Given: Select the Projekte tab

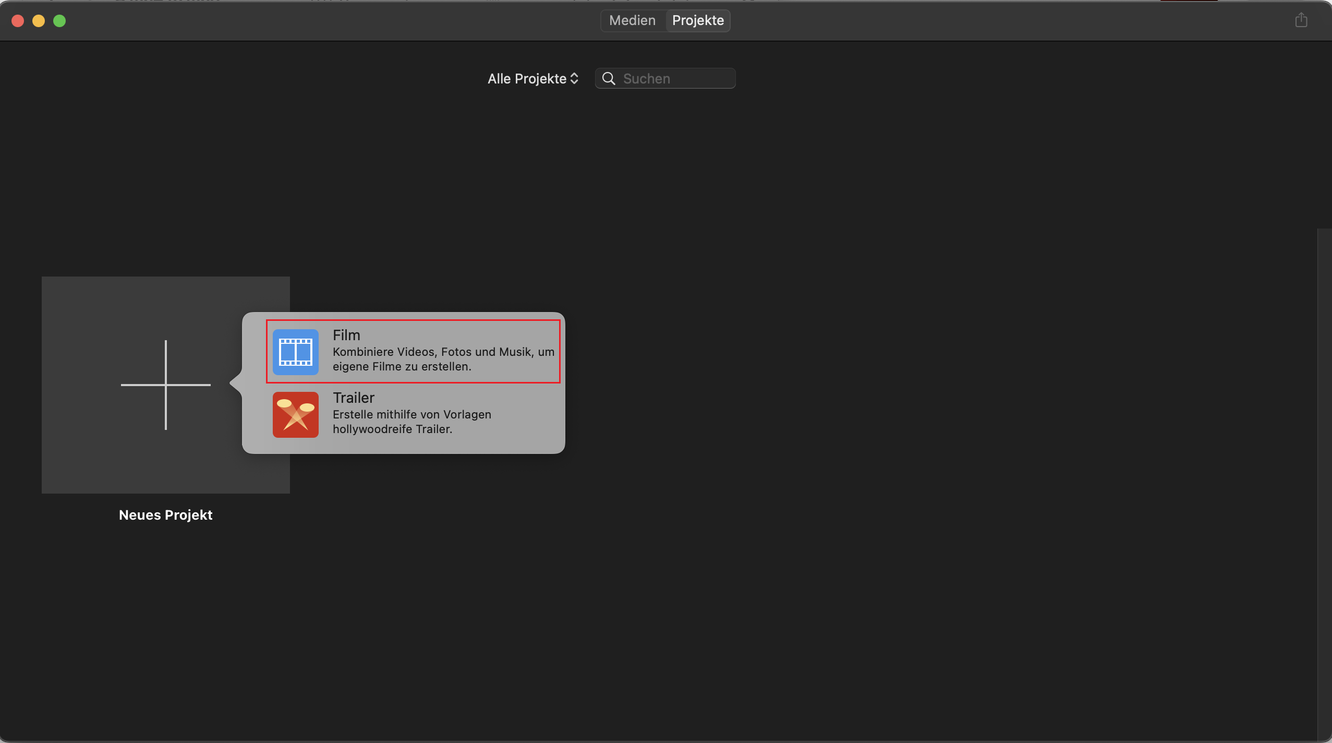Looking at the screenshot, I should [698, 20].
